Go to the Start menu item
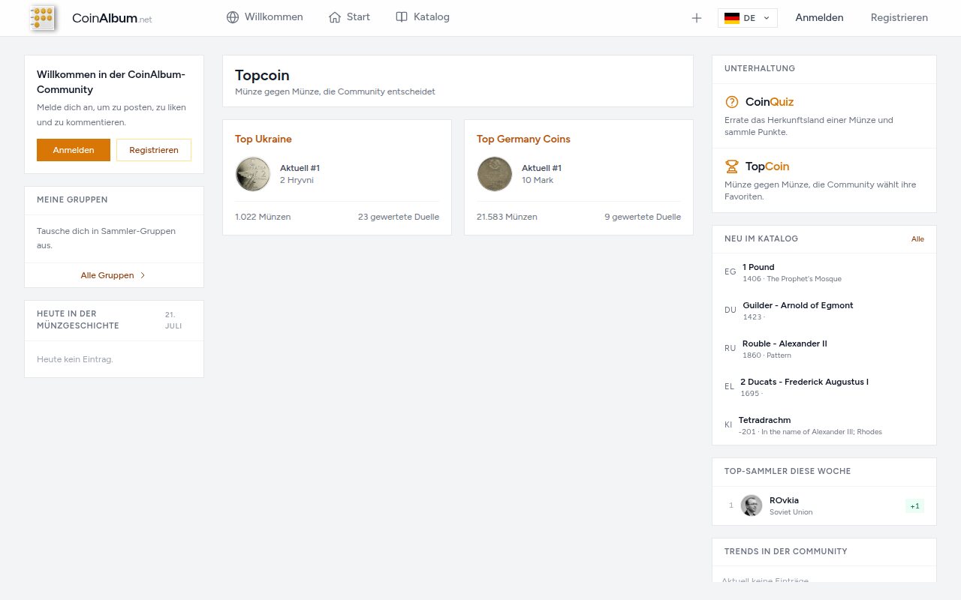 click(349, 17)
